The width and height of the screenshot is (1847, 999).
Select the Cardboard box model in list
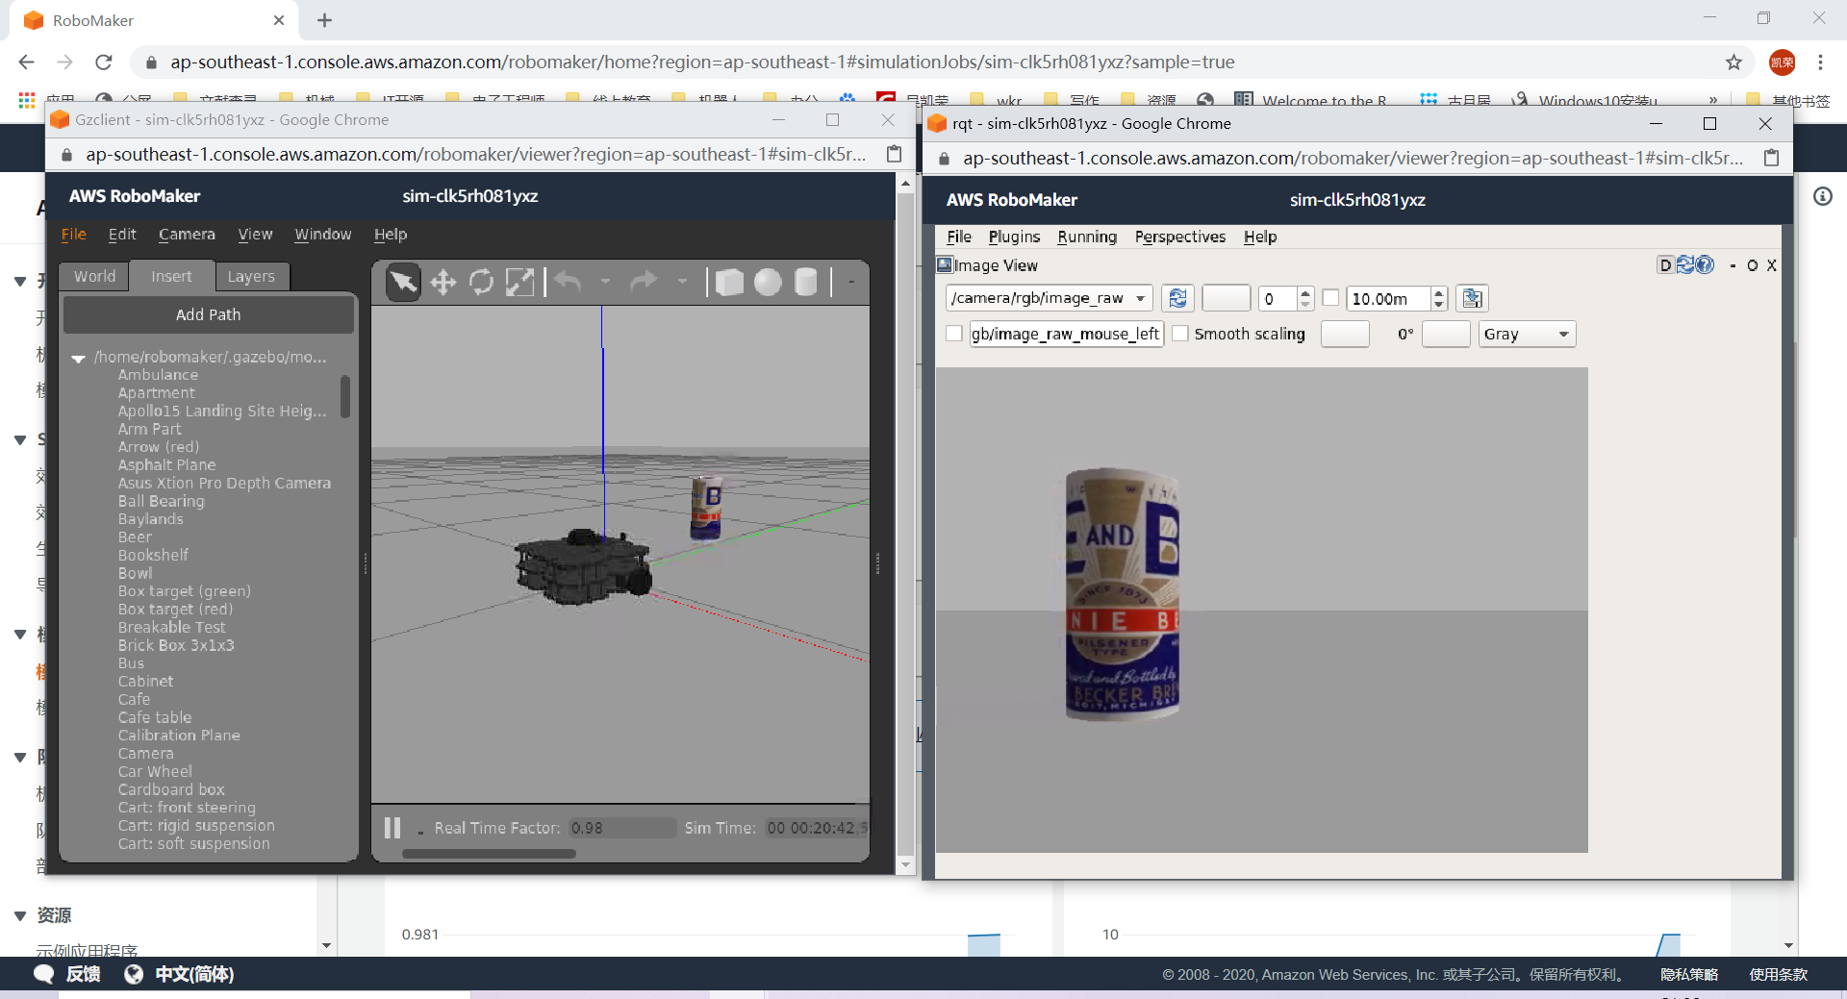(x=171, y=790)
